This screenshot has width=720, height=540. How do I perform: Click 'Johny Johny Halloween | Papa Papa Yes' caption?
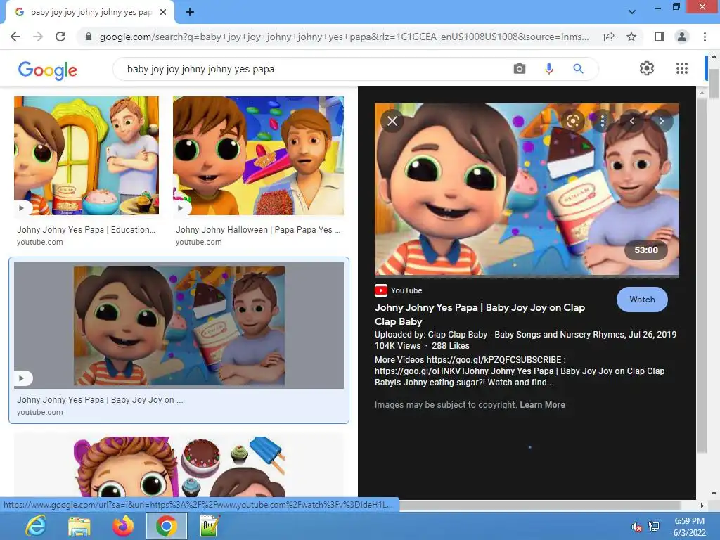258,230
